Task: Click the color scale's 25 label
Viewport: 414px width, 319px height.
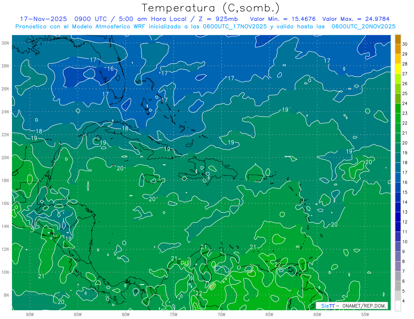Action: pos(405,93)
